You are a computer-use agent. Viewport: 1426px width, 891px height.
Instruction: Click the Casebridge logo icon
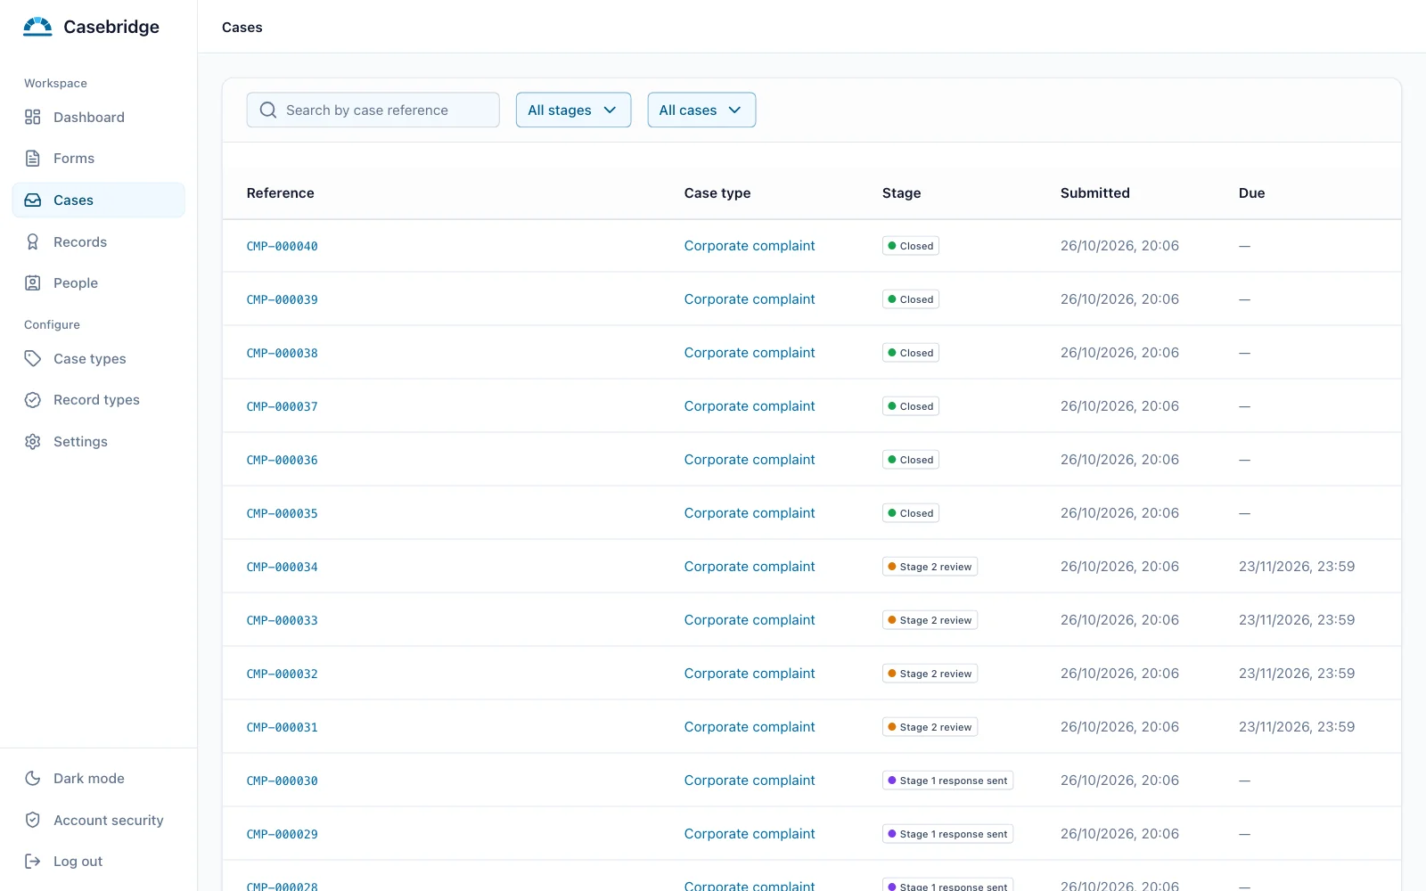point(37,27)
